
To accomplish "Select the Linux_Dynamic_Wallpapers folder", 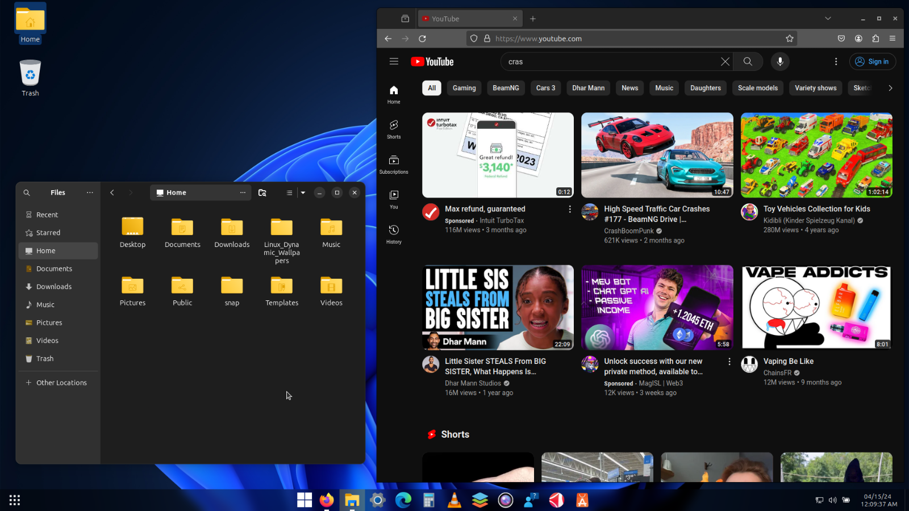I will (282, 240).
